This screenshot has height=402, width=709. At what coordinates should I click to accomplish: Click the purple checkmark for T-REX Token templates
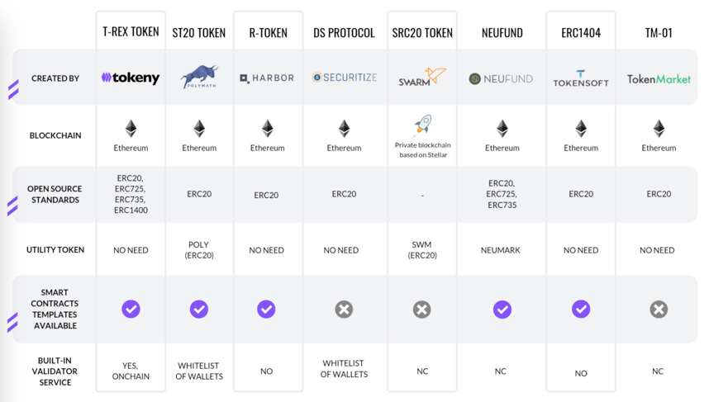point(131,309)
